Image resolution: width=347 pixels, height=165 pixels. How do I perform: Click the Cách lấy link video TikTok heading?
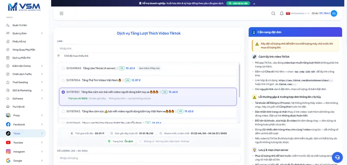274,57
